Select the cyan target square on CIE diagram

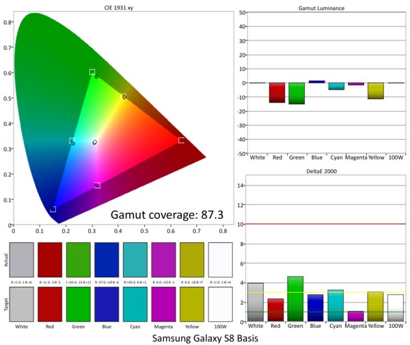72,141
